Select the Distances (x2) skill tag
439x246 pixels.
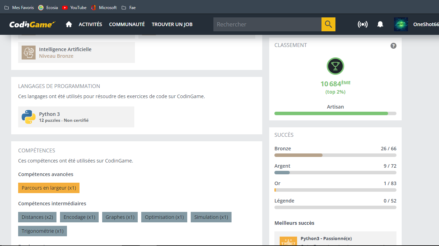point(37,217)
